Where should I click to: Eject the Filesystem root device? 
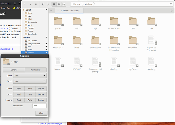(x=46, y=44)
